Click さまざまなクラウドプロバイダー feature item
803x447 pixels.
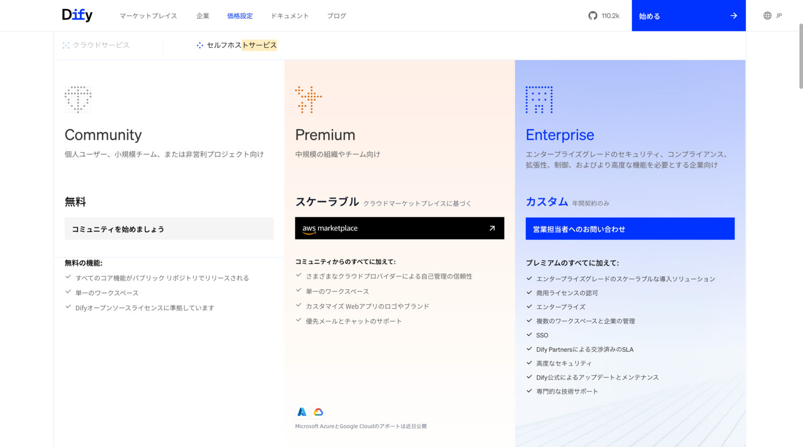[x=389, y=276]
